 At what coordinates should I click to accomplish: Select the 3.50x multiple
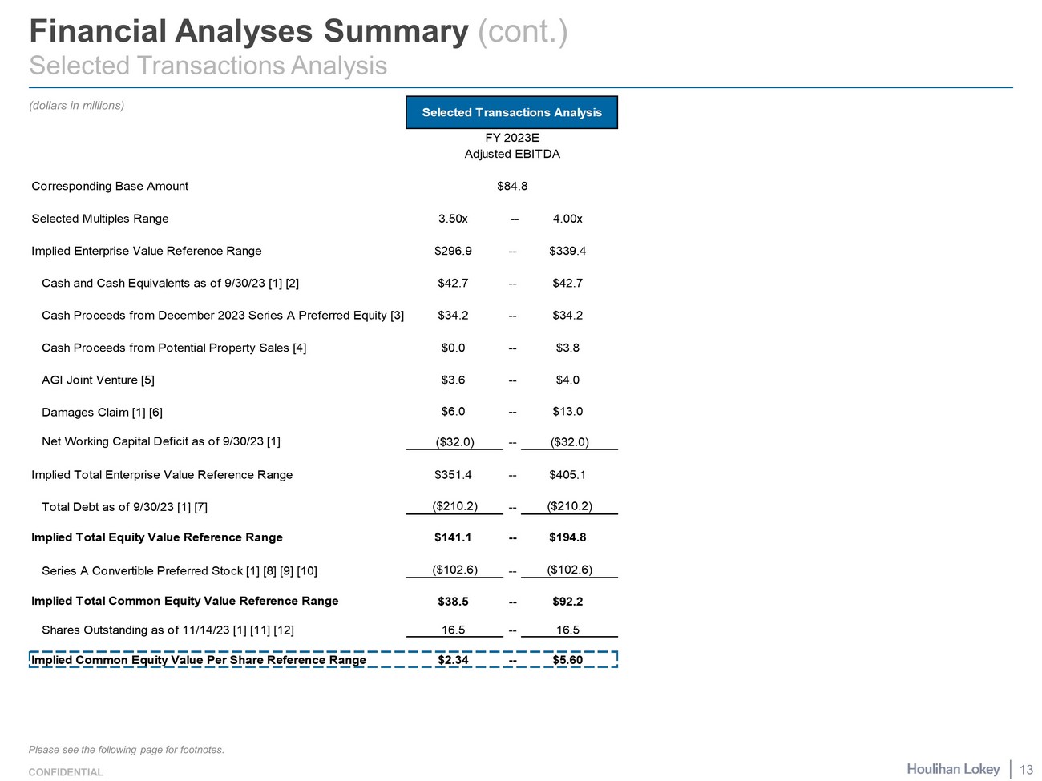point(453,219)
